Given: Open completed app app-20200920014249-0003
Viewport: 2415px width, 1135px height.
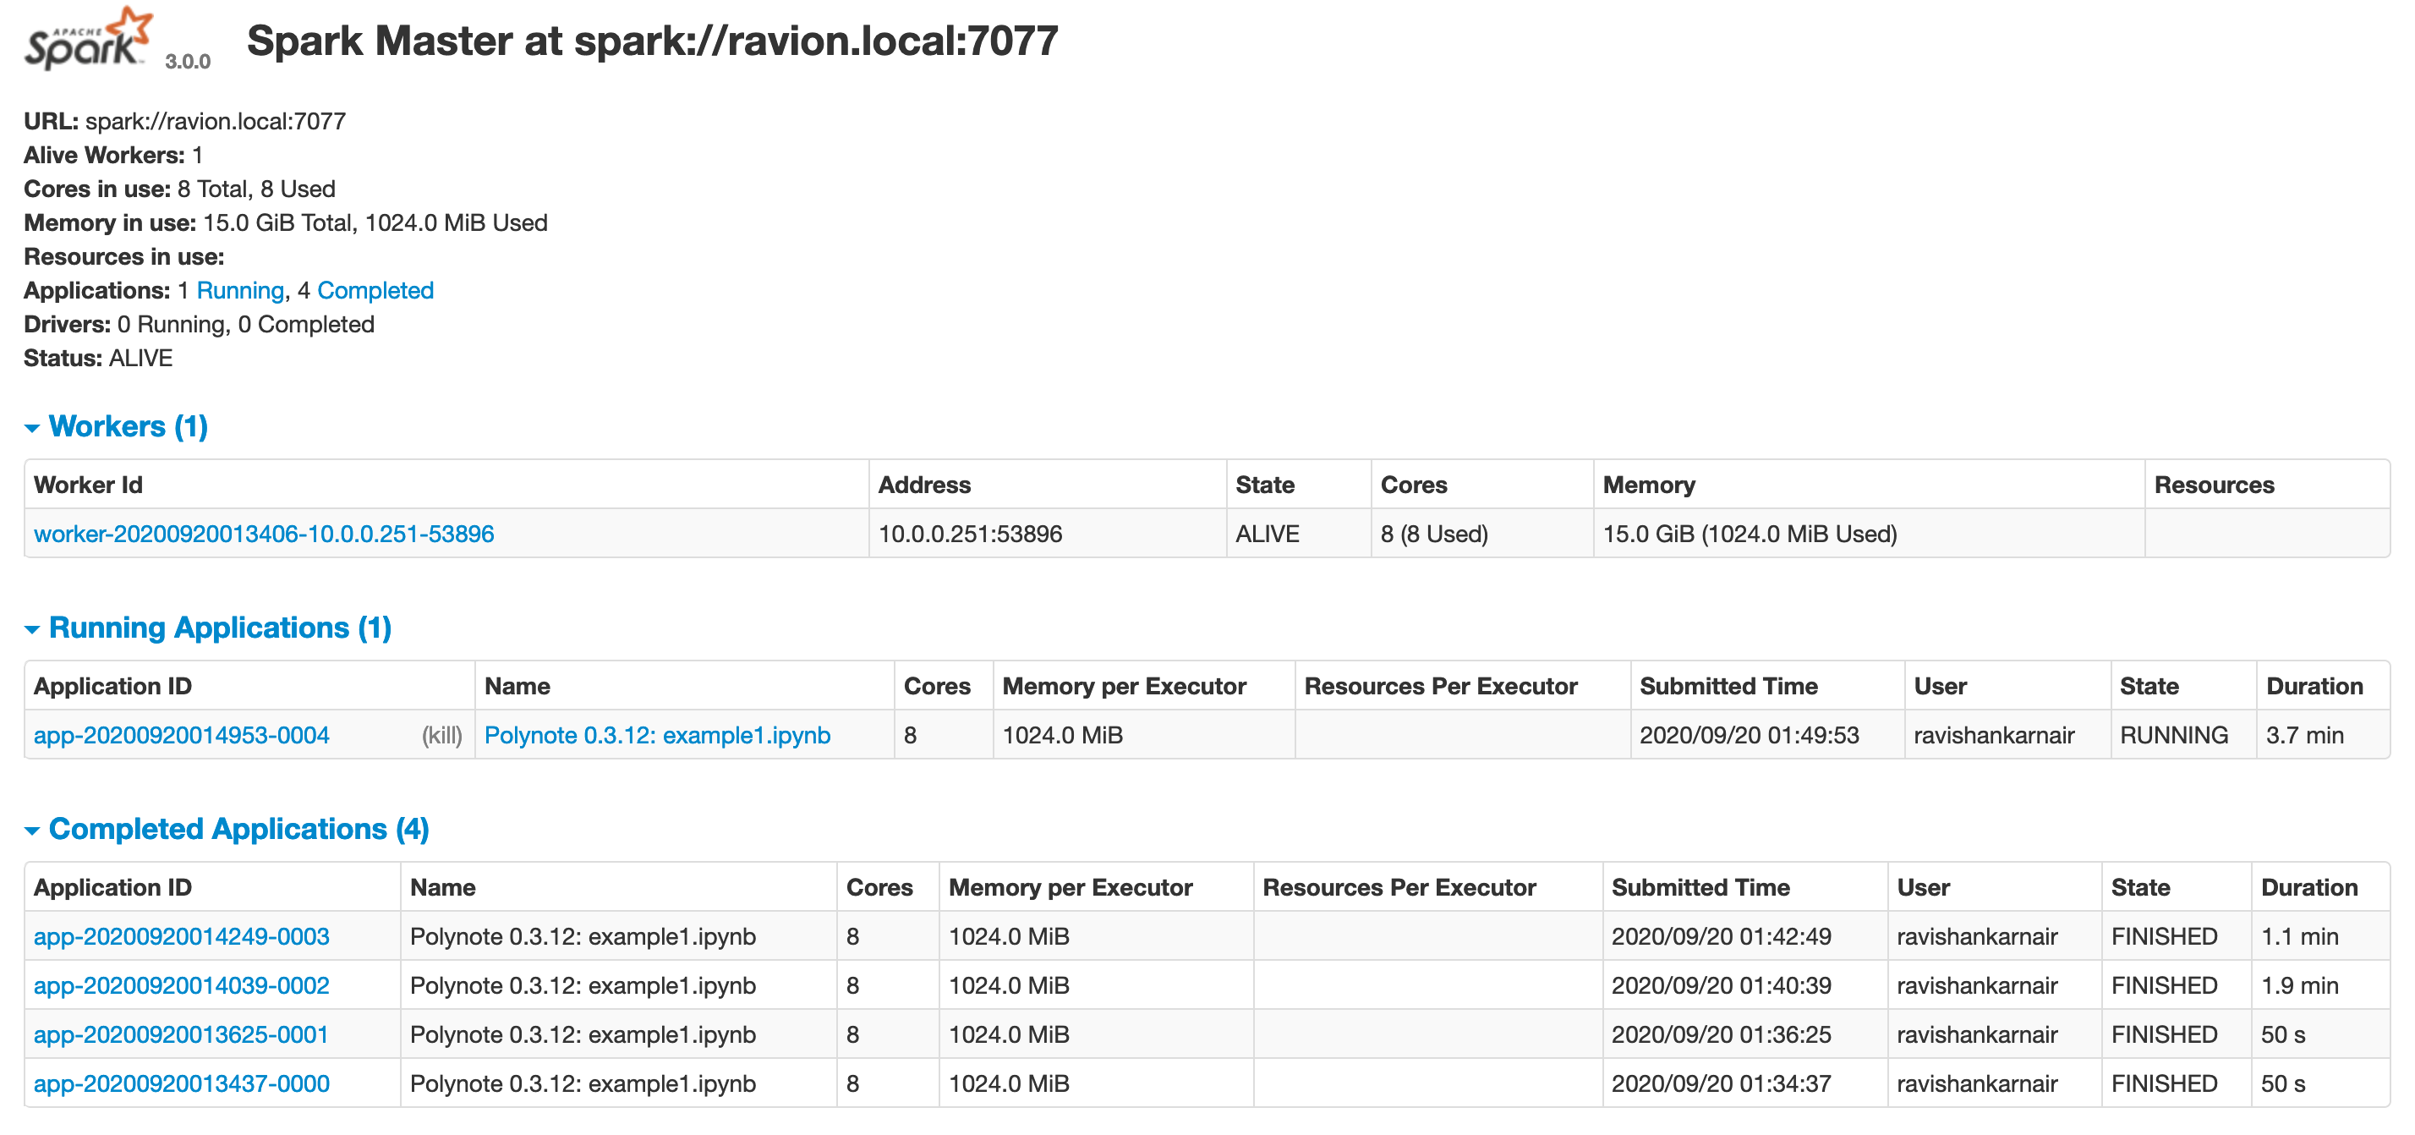Looking at the screenshot, I should tap(181, 936).
